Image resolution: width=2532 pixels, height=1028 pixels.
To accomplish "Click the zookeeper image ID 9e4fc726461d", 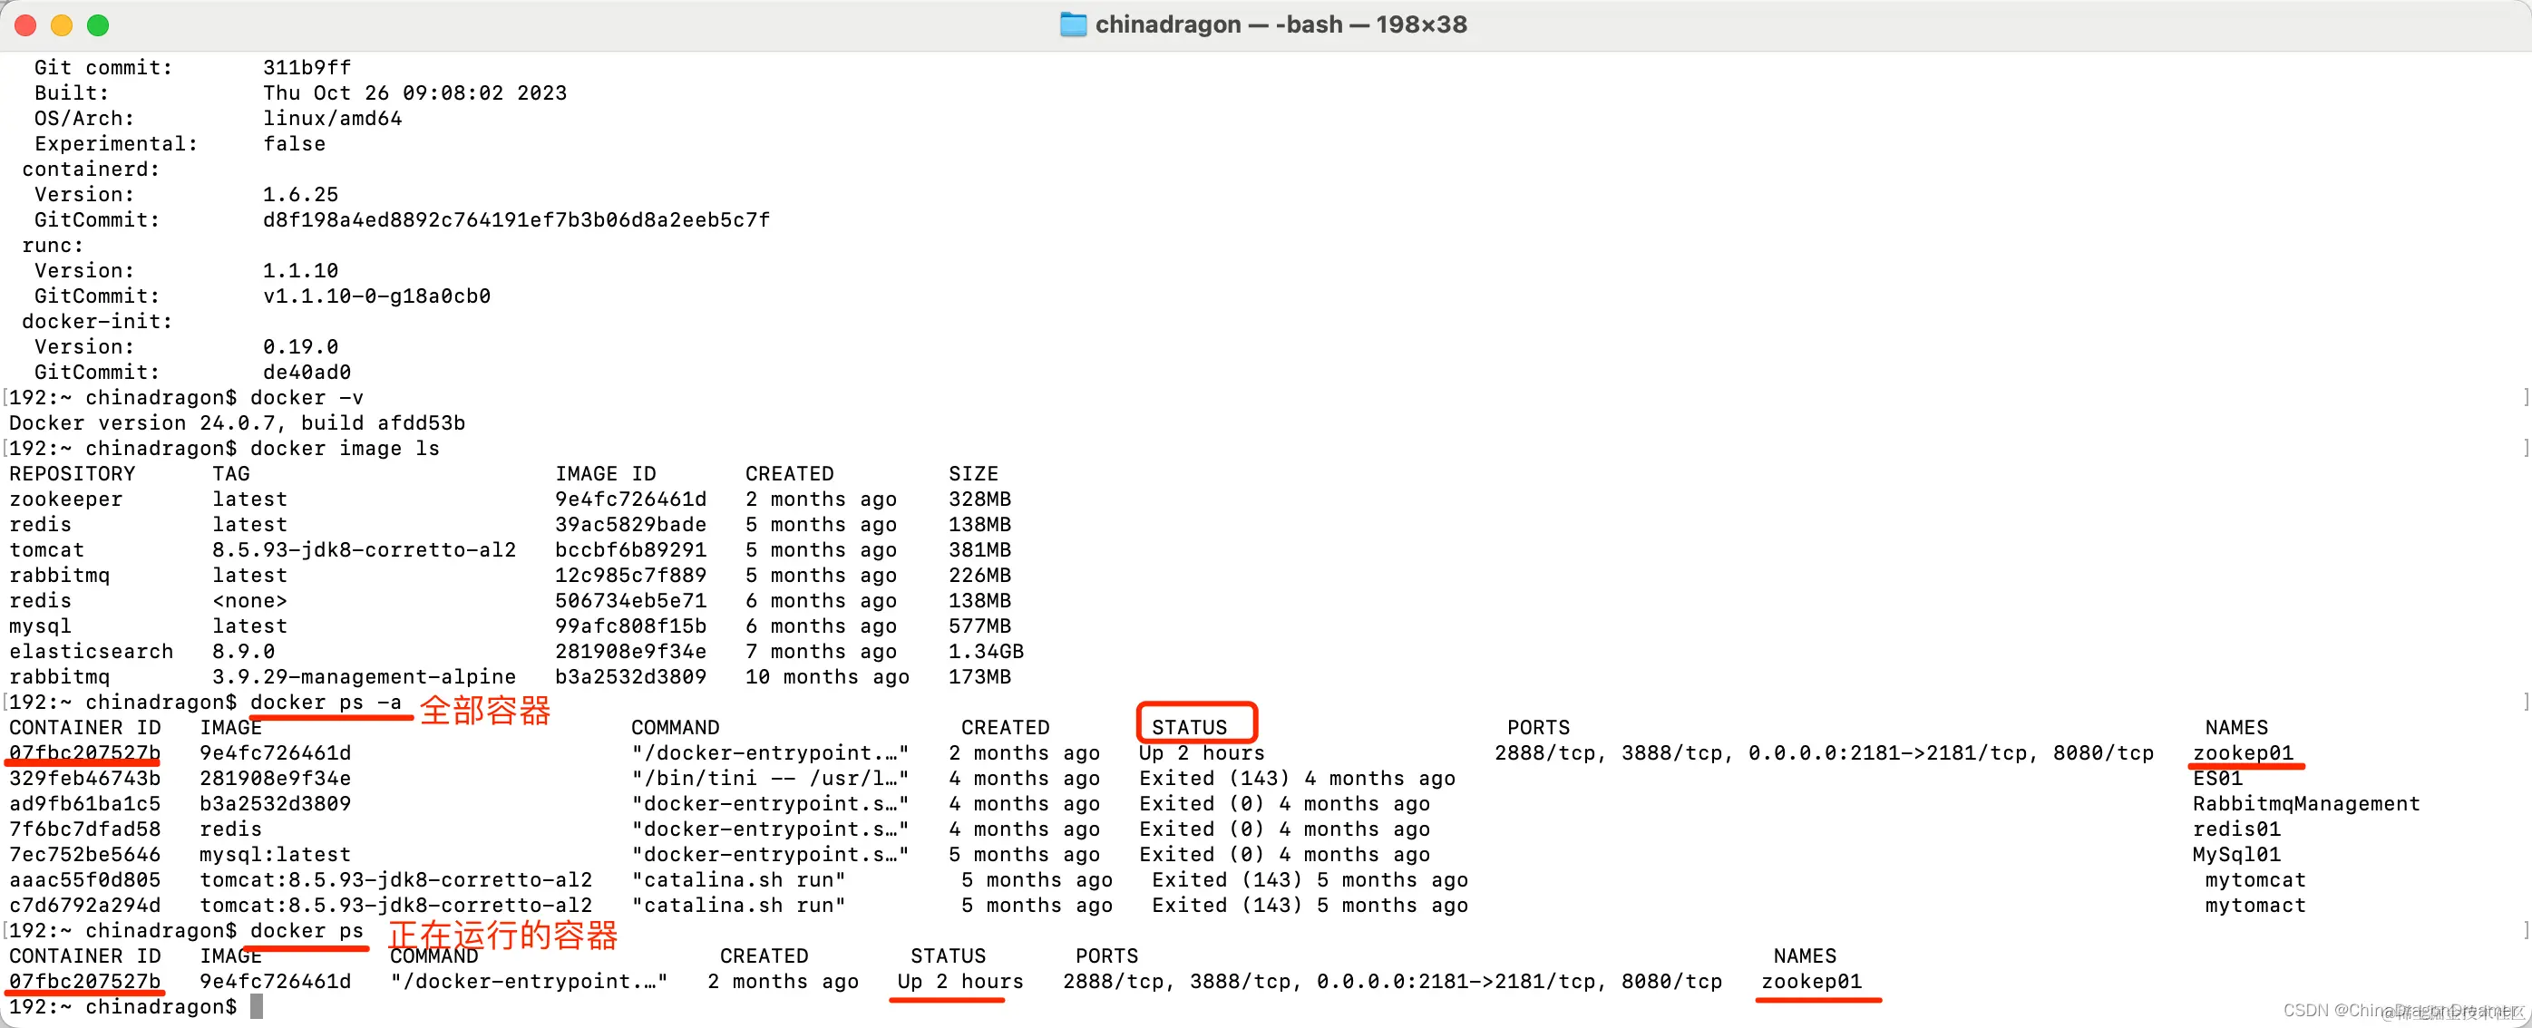I will point(630,499).
